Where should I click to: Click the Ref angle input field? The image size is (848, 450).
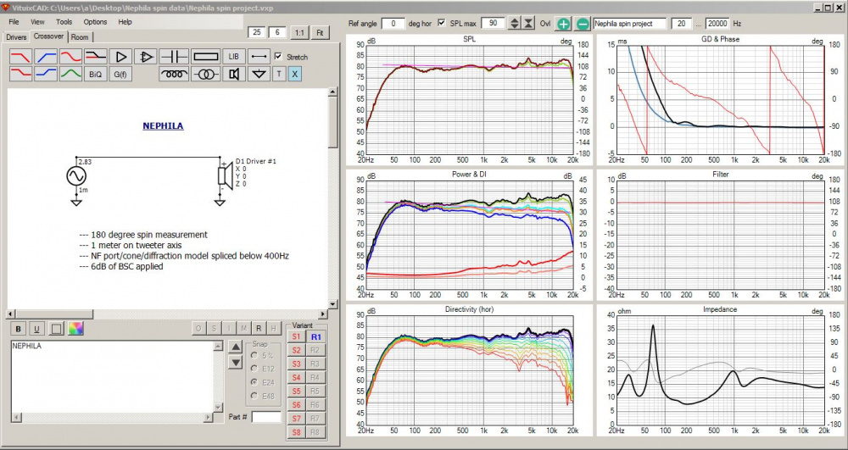(x=393, y=23)
